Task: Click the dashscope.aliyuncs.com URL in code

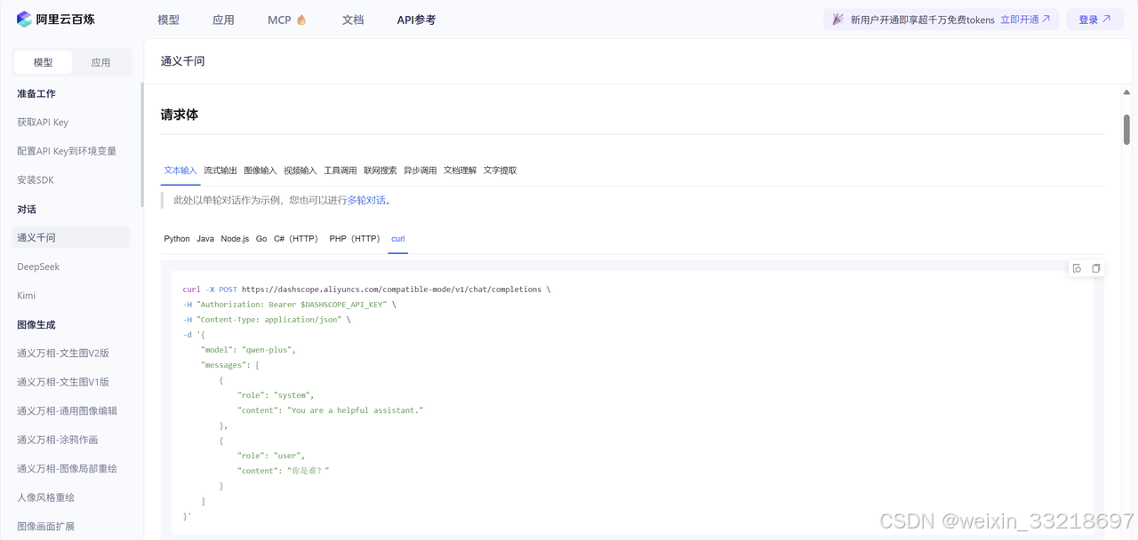Action: tap(392, 290)
